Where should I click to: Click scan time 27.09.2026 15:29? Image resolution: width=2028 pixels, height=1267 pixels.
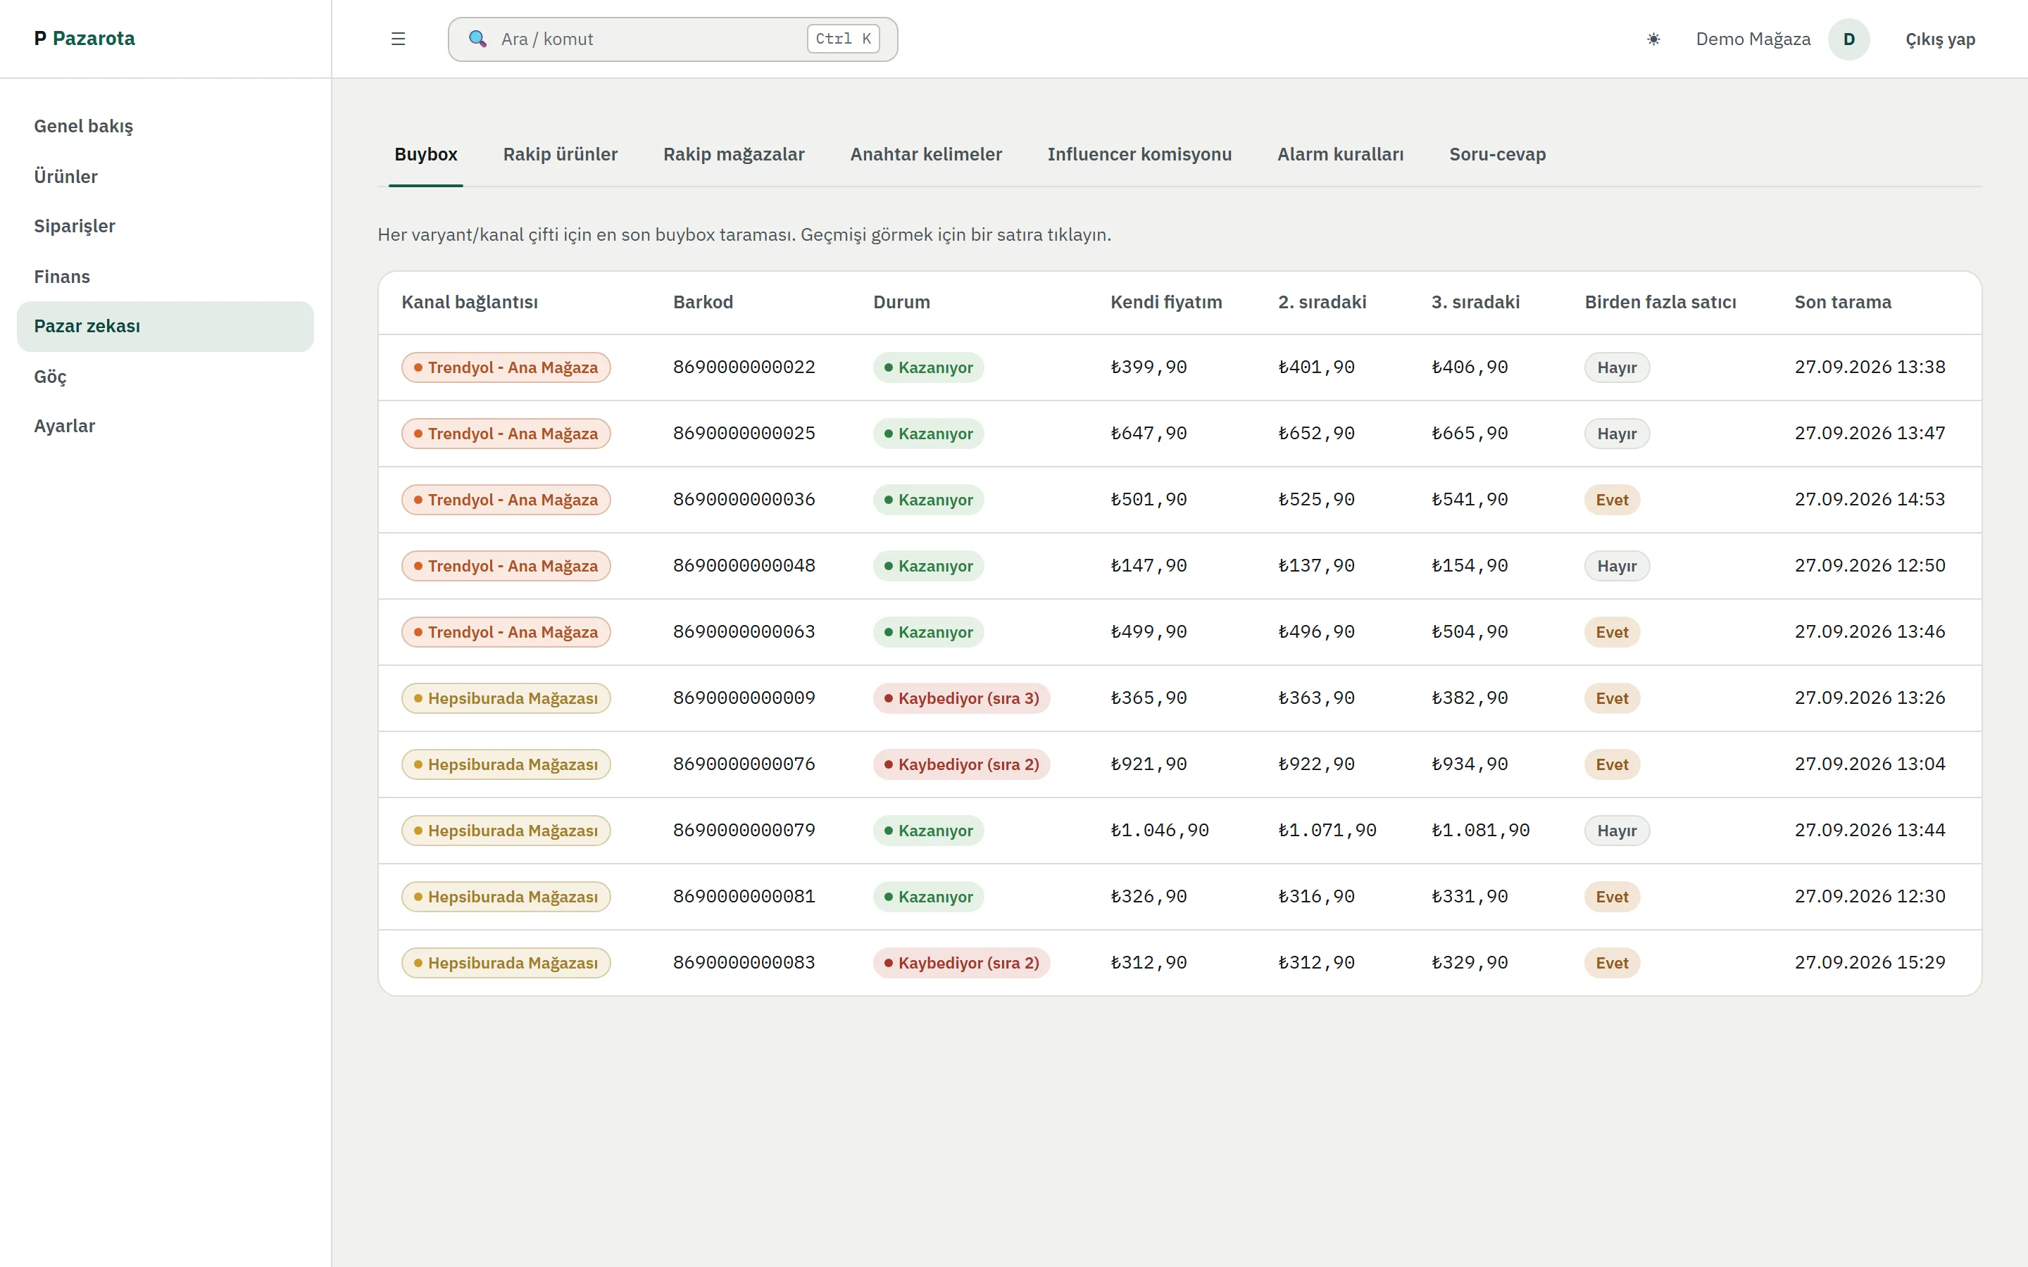(1869, 963)
